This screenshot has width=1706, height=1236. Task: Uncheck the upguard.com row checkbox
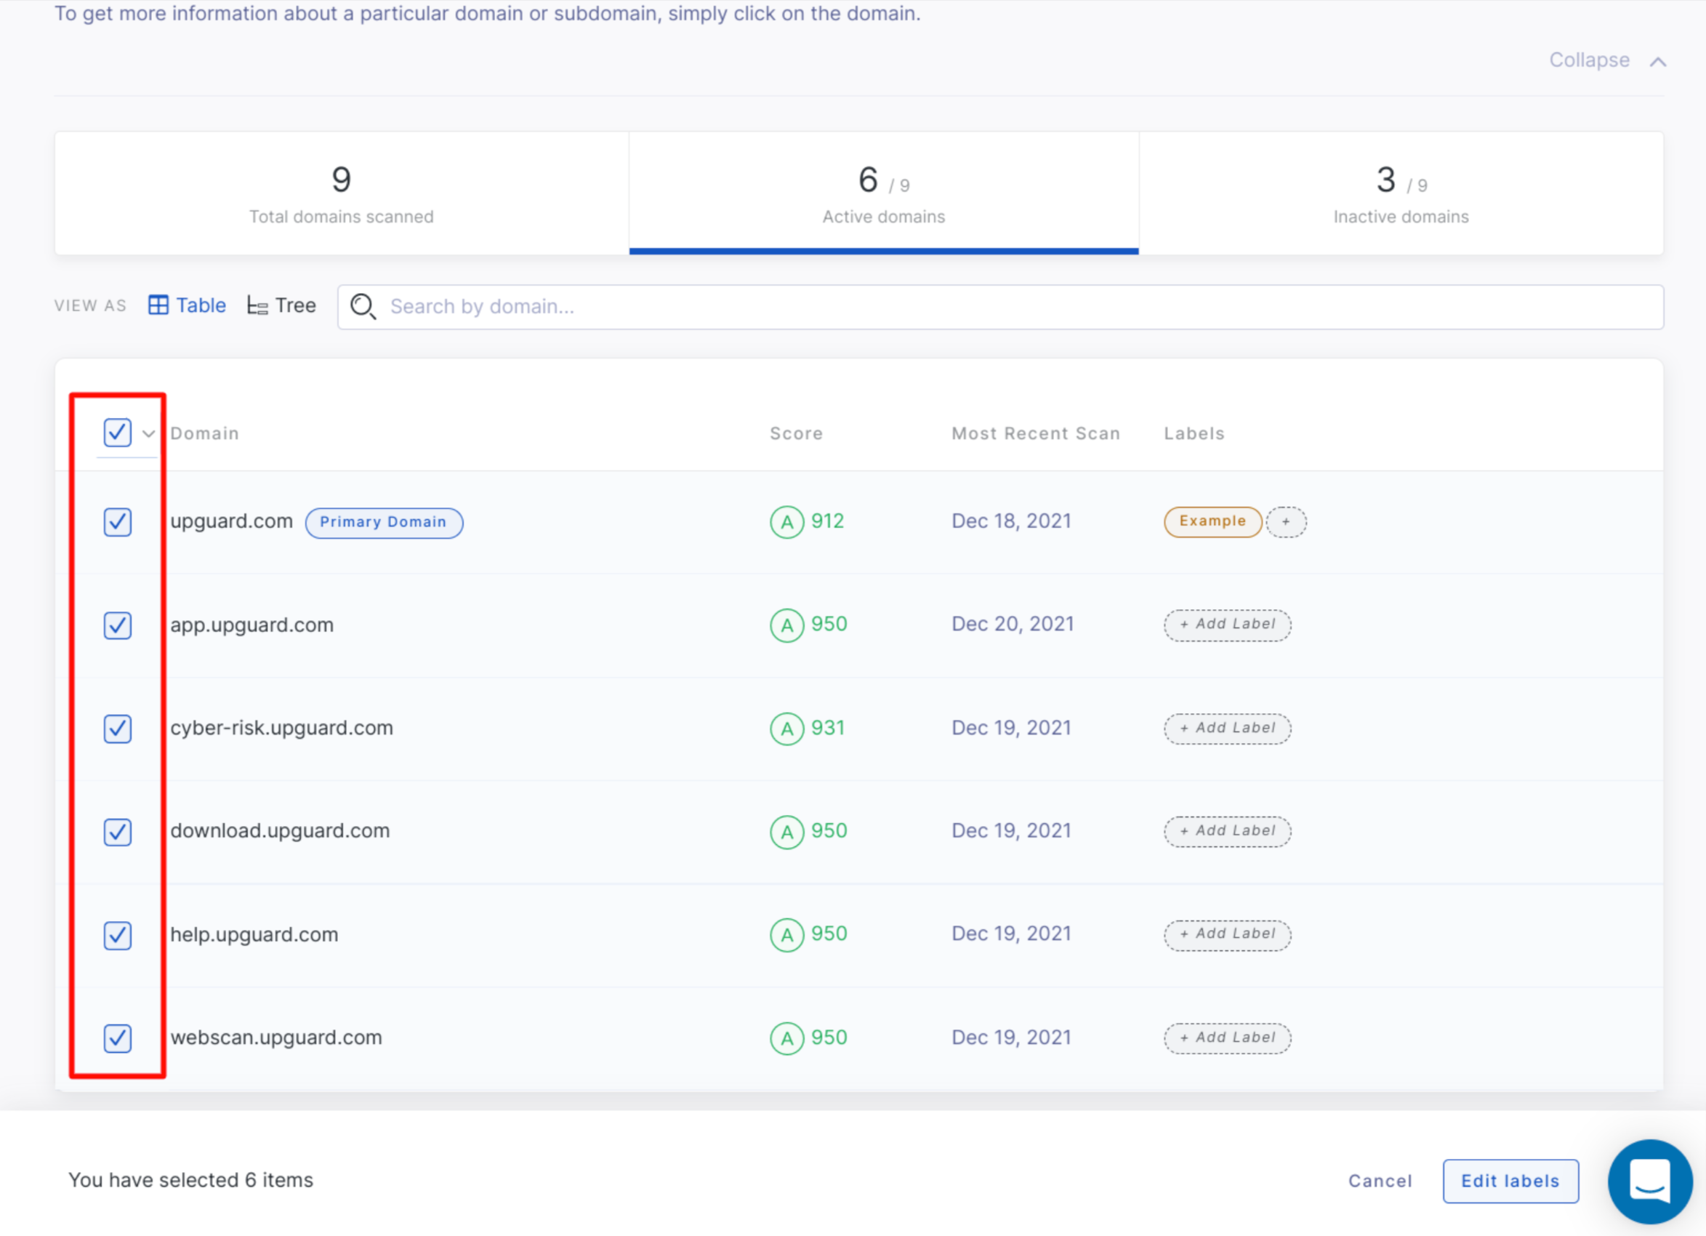117,522
